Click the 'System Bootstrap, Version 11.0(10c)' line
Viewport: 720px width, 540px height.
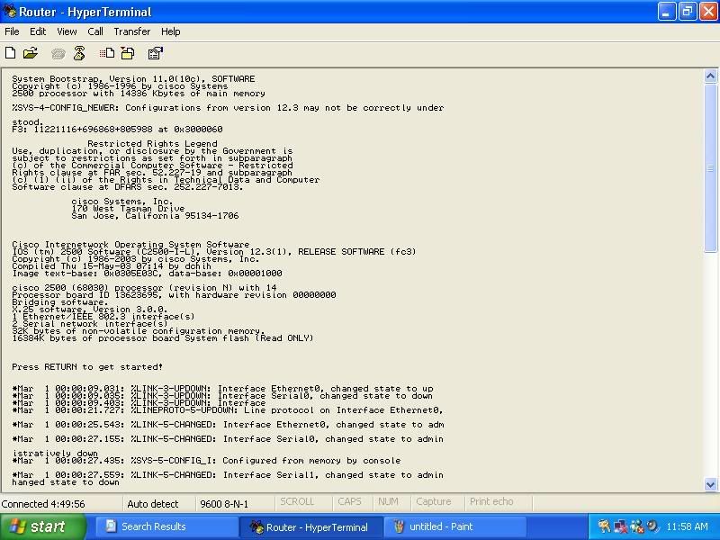click(x=133, y=78)
